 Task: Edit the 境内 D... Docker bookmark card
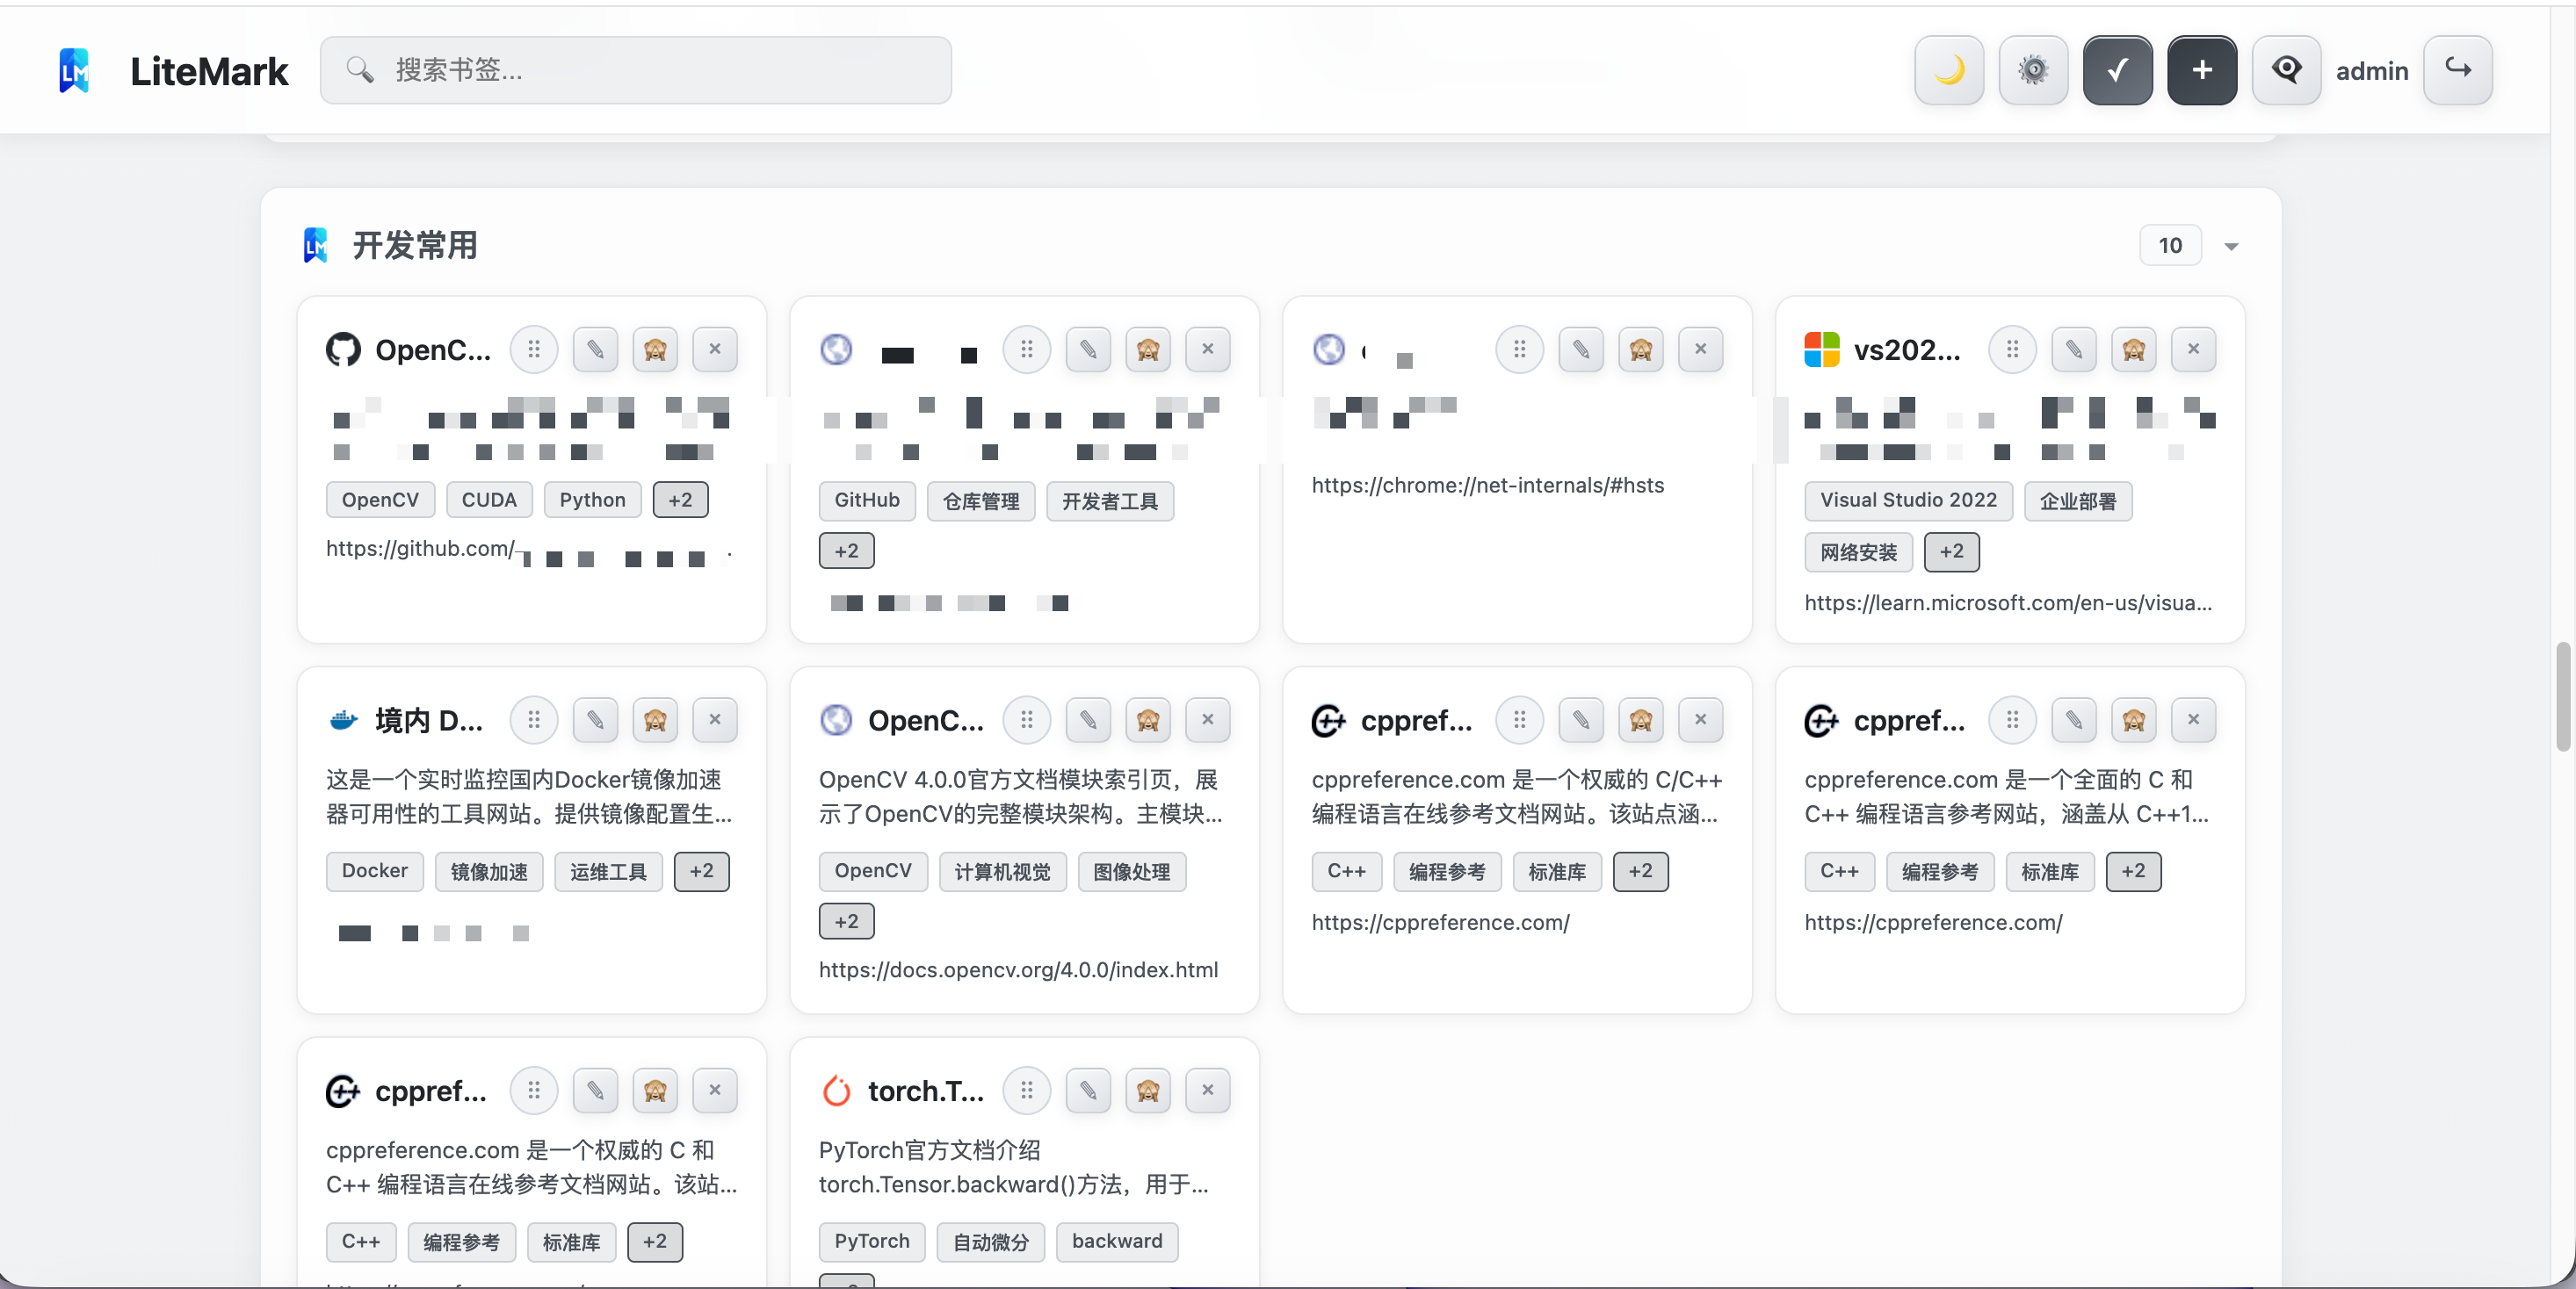point(595,720)
